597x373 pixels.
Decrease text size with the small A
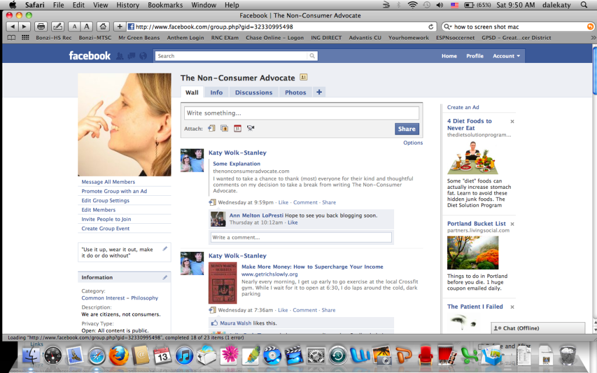click(74, 27)
